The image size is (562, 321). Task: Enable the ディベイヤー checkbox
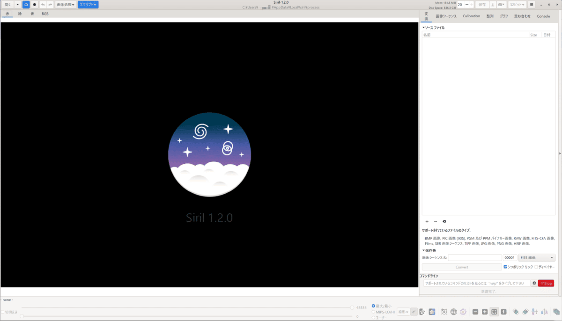tap(536, 267)
